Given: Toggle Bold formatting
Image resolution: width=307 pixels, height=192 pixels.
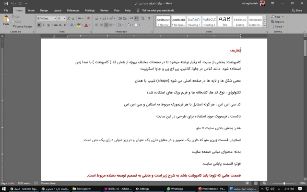Looking at the screenshot, I should (x=39, y=25).
